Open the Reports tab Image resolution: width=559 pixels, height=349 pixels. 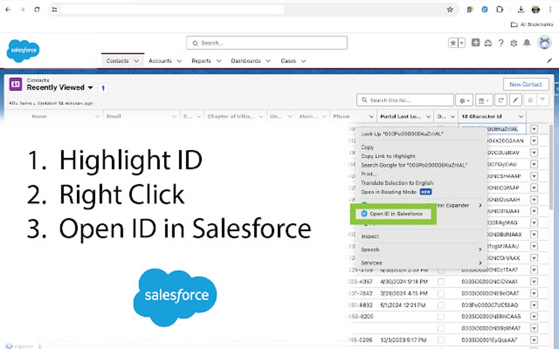(201, 61)
